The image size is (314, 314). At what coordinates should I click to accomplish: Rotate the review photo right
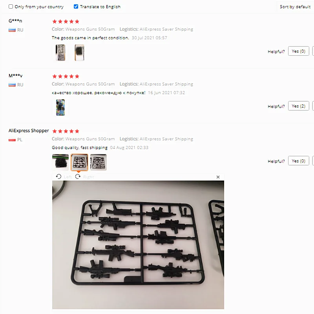[x=84, y=177]
